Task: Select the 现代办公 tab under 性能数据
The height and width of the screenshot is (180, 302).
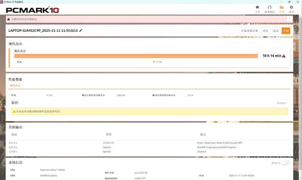Action: click(x=15, y=85)
